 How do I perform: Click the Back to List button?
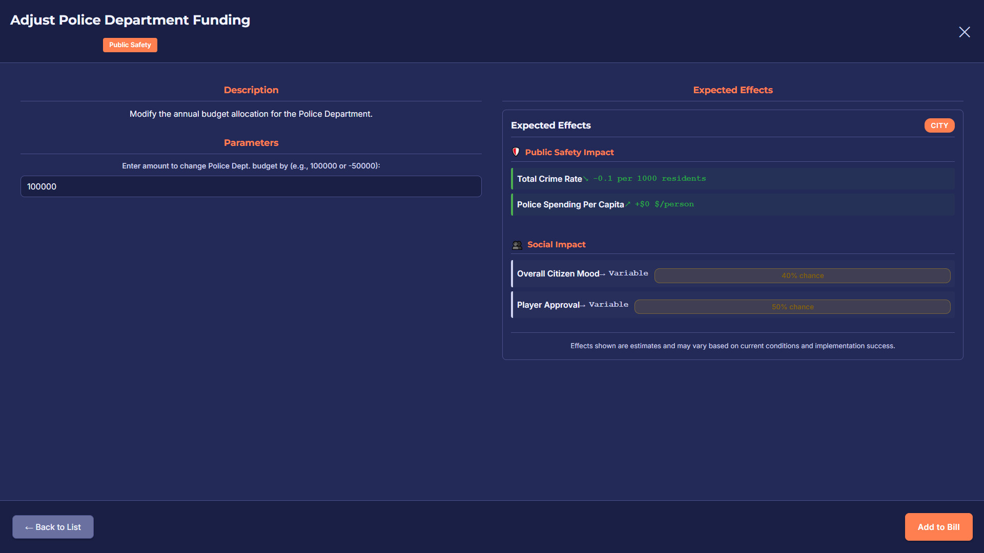point(53,527)
